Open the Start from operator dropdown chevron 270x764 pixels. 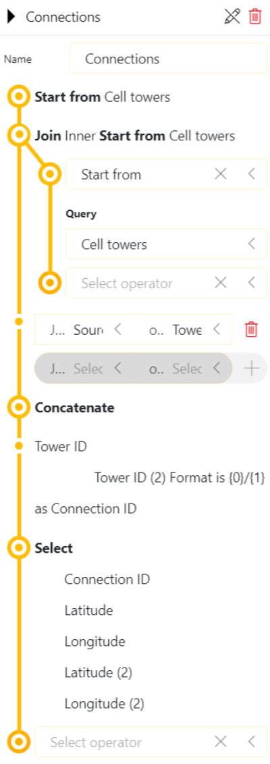tap(252, 174)
